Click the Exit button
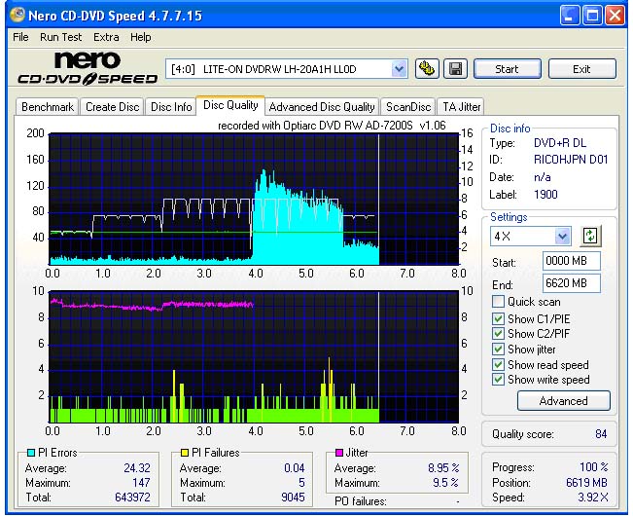 pos(581,69)
